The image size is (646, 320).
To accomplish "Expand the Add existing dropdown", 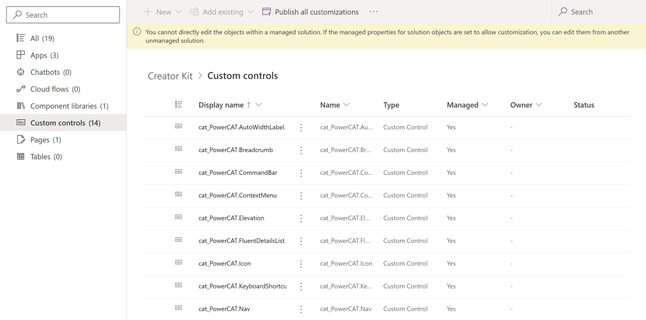I will click(x=251, y=12).
